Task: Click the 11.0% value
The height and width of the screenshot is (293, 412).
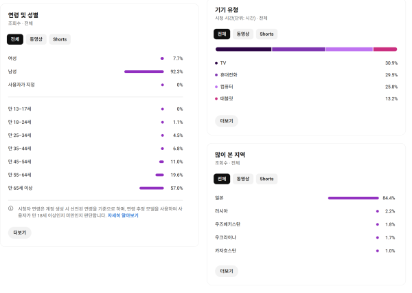Action: pyautogui.click(x=176, y=162)
